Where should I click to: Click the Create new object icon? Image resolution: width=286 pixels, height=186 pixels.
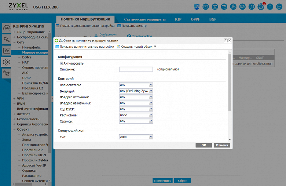[118, 47]
